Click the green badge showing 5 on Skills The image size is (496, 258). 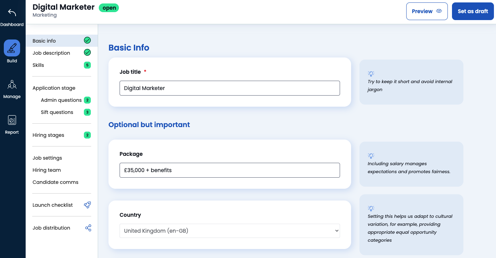pos(87,65)
